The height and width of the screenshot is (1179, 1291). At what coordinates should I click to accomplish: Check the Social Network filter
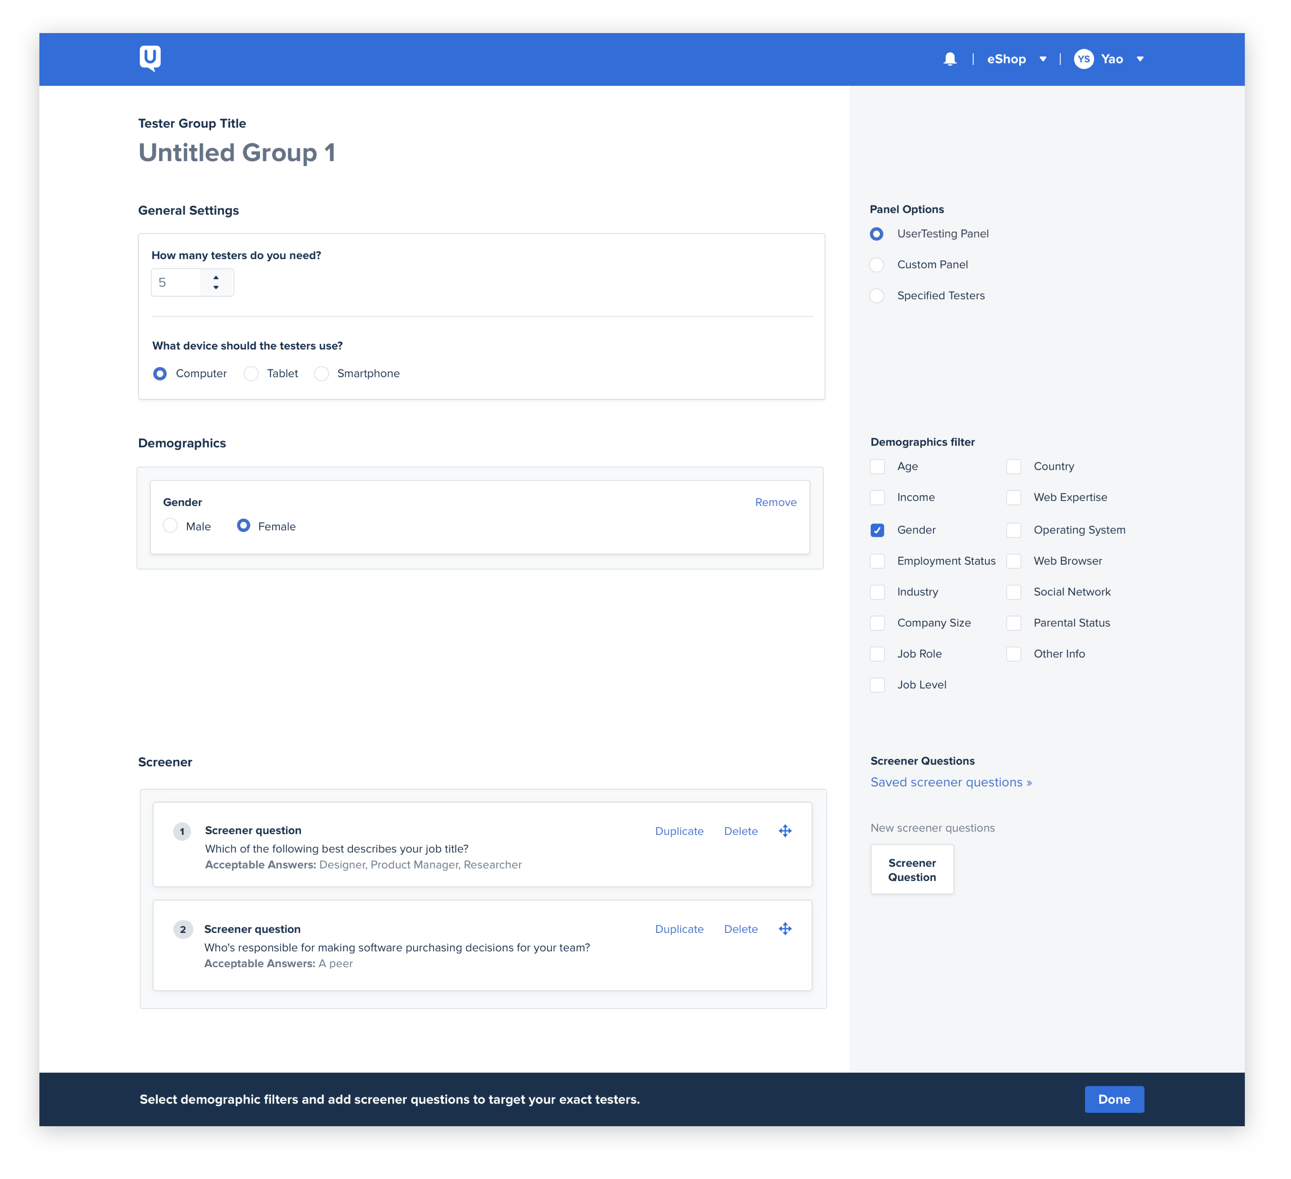point(1014,592)
